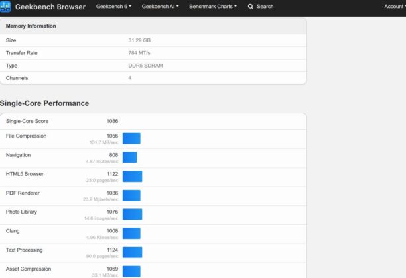Click the Photo Library score bar

(132, 214)
